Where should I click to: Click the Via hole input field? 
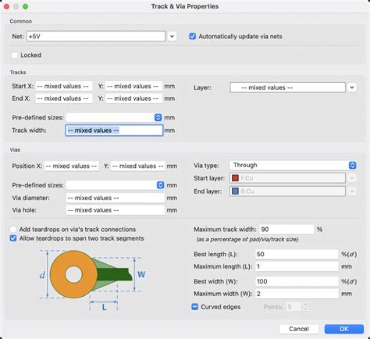tap(116, 210)
